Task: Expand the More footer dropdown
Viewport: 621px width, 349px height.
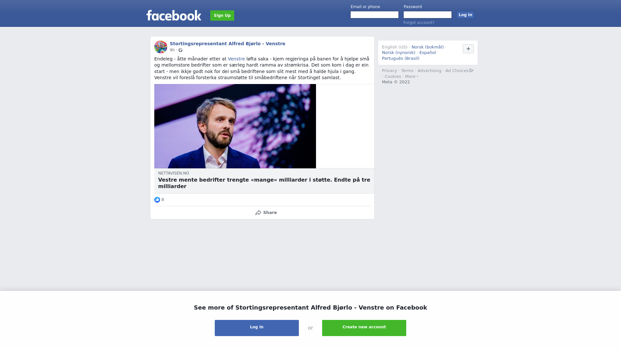Action: [x=412, y=77]
